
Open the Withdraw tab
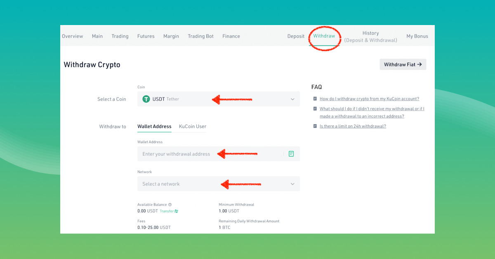[x=324, y=36]
